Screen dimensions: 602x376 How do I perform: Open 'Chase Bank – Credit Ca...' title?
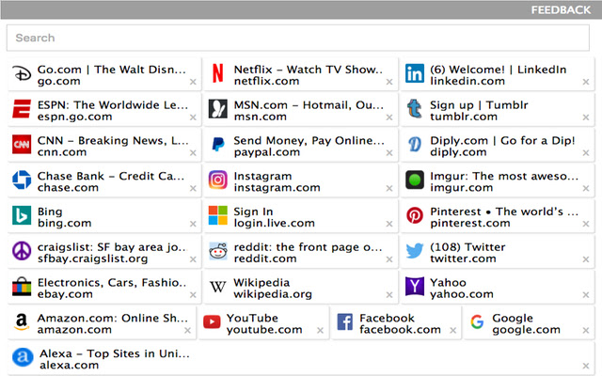(x=111, y=176)
